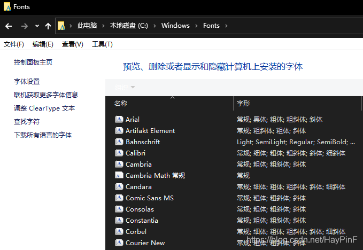This screenshot has height=250, width=363.
Task: Click the Courier New font name
Action: 145,243
